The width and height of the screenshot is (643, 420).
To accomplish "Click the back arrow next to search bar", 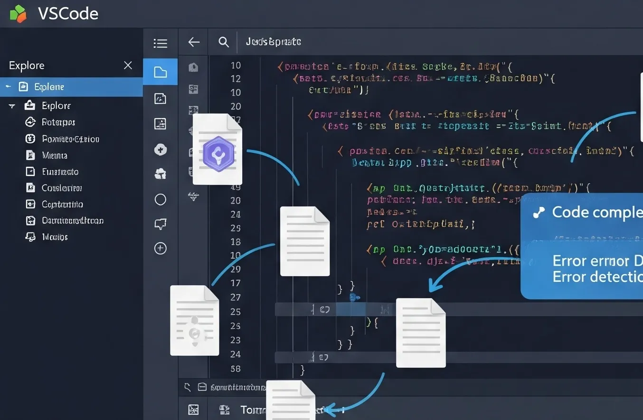I will 193,42.
